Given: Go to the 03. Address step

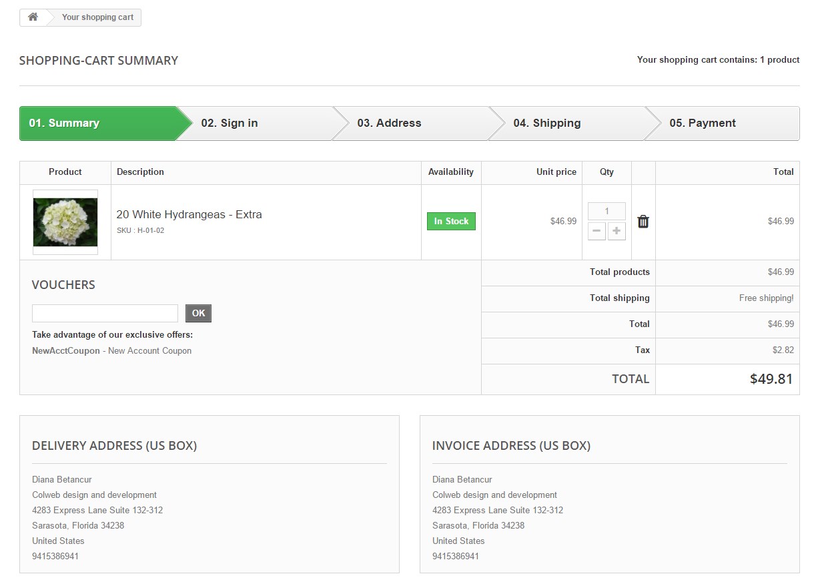Looking at the screenshot, I should [x=389, y=123].
